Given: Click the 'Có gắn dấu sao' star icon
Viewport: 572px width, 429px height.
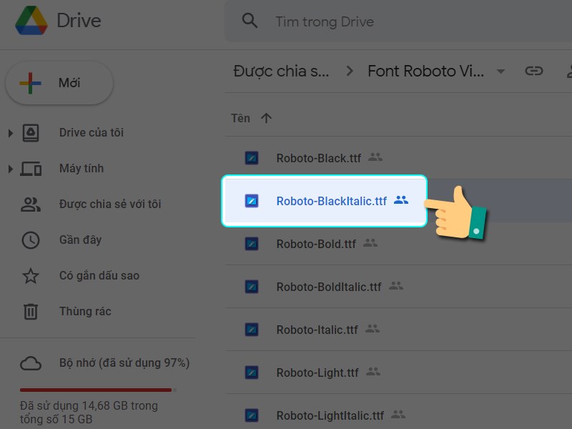Looking at the screenshot, I should pos(31,276).
